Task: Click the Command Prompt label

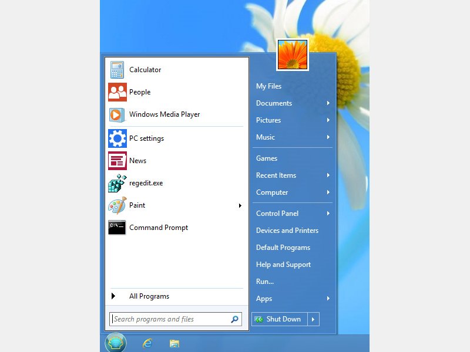Action: 159,228
